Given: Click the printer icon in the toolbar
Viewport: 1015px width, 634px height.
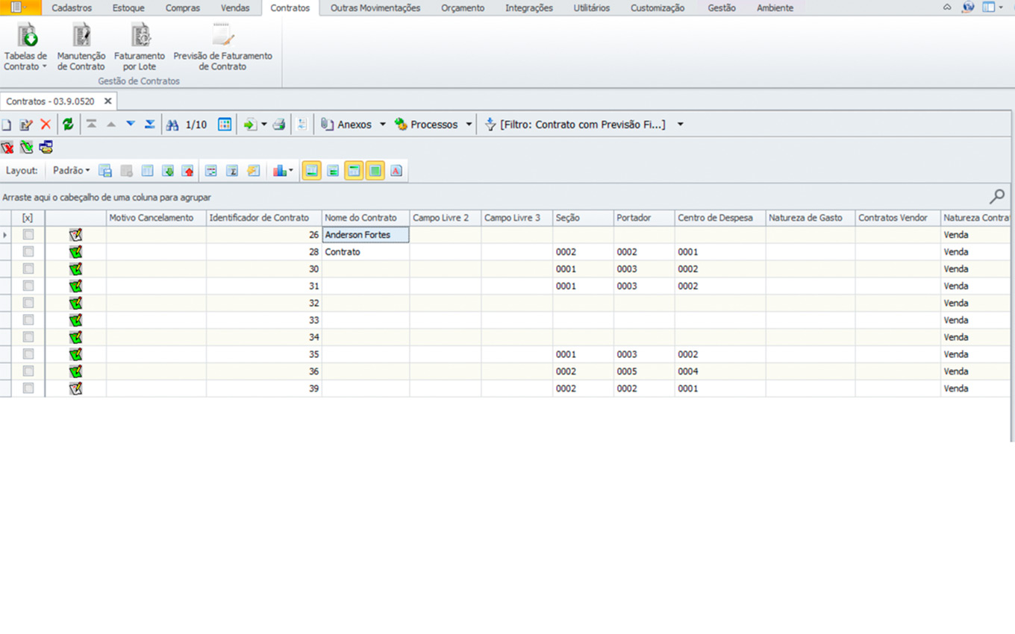Looking at the screenshot, I should [278, 125].
